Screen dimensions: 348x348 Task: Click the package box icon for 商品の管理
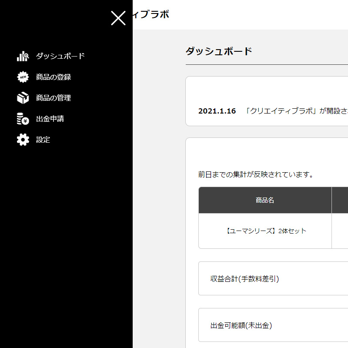(23, 97)
